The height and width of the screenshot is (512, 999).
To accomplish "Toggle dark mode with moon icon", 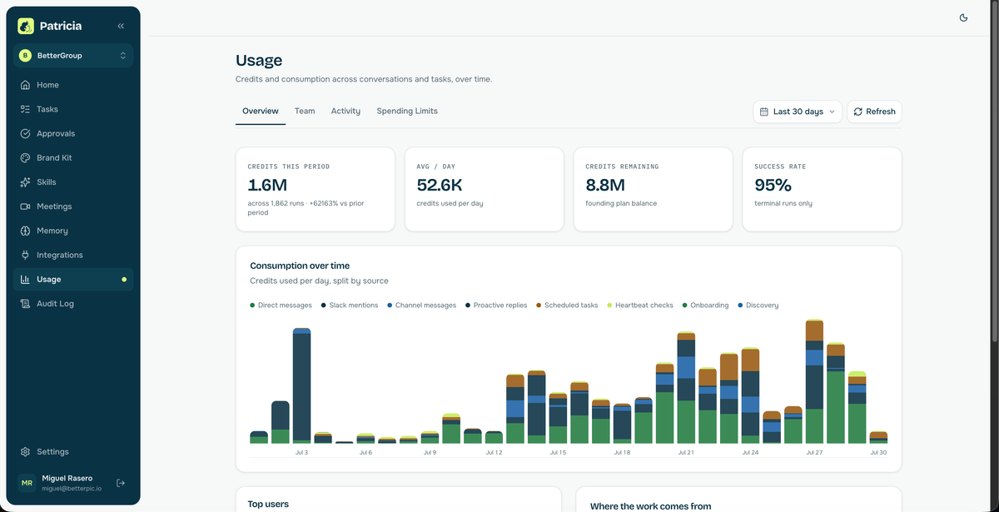I will click(963, 17).
